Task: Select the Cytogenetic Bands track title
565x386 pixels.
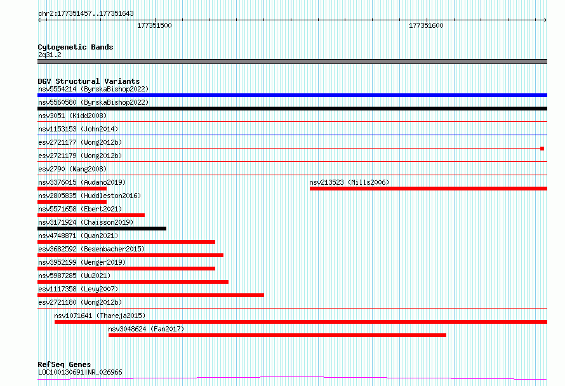Action: pyautogui.click(x=76, y=47)
